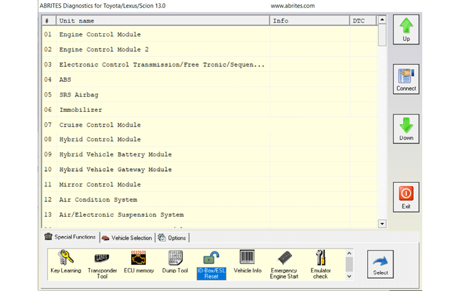Switch to the Vehicle Selection tab
The image size is (460, 291).
point(127,238)
